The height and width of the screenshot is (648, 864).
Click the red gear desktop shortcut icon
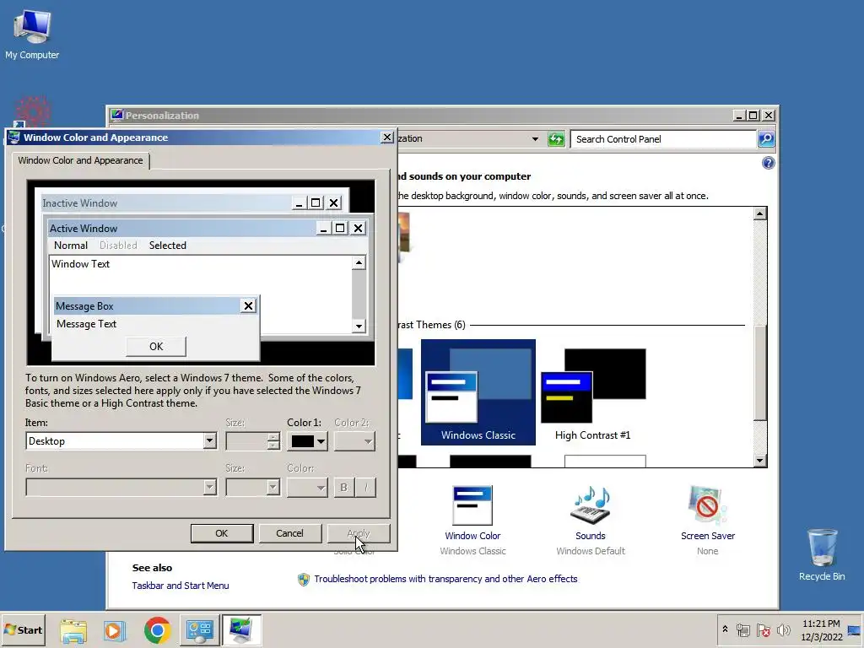coord(33,111)
